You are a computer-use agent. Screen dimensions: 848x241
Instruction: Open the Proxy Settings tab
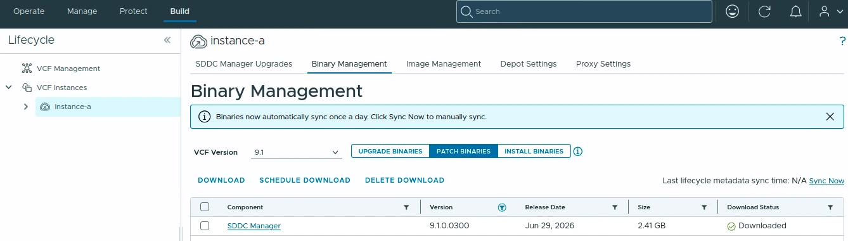click(603, 64)
